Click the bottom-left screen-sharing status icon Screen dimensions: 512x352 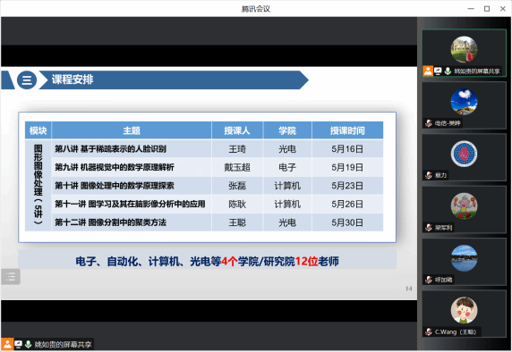[x=18, y=344]
